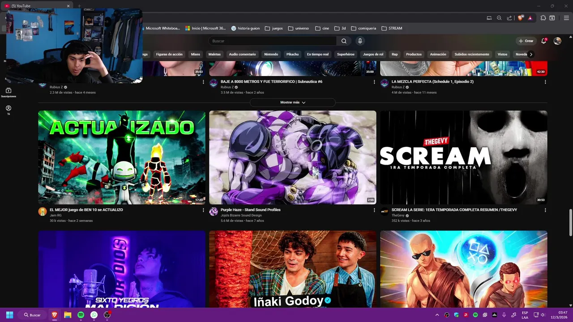Open browser extensions puzzle icon
The height and width of the screenshot is (322, 573).
pyautogui.click(x=543, y=18)
